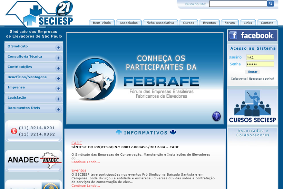Screen dimensions: 283x189
Task: Expand Documentos Úteis plus button
Action: coord(58,109)
